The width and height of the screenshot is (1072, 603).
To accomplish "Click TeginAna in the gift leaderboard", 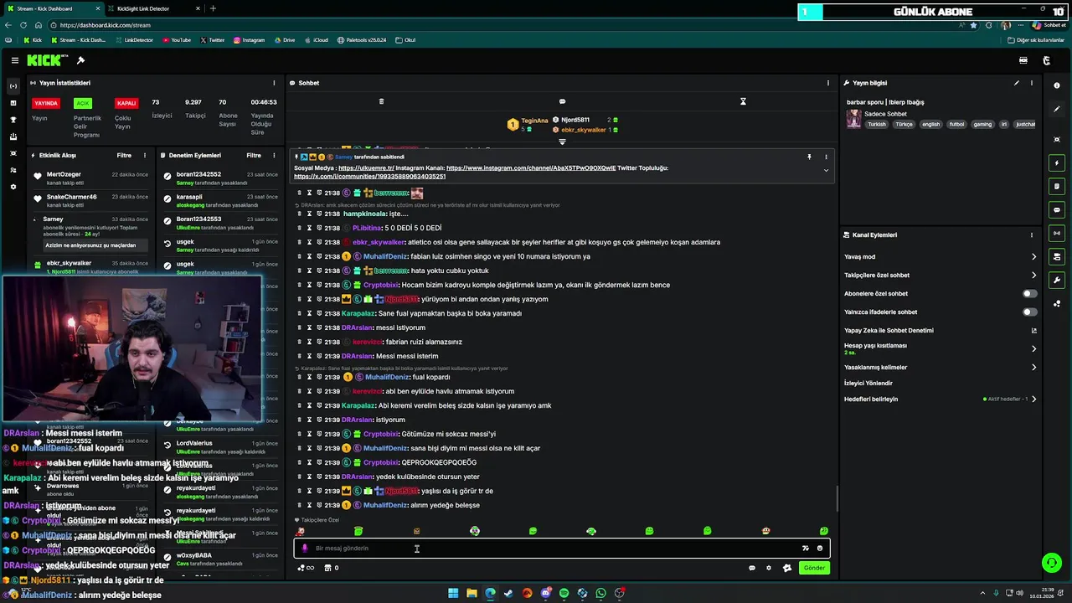I will point(534,121).
